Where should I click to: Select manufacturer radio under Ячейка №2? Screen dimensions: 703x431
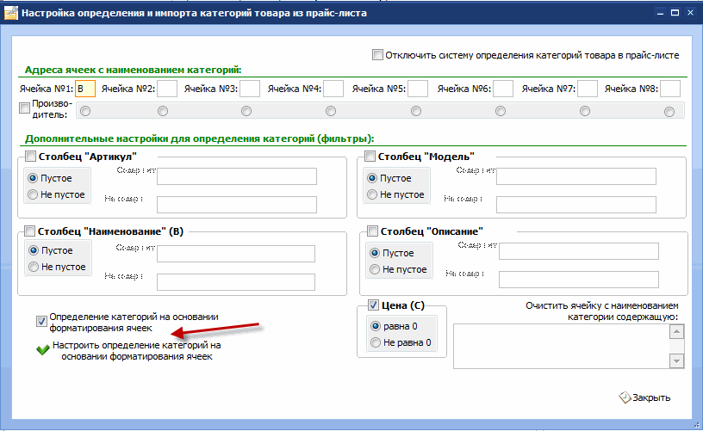(163, 111)
